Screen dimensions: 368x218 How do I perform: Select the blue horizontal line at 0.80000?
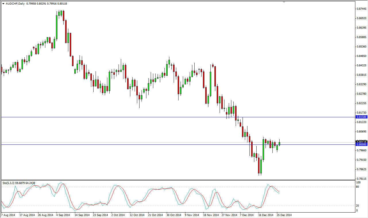[x=172, y=145]
